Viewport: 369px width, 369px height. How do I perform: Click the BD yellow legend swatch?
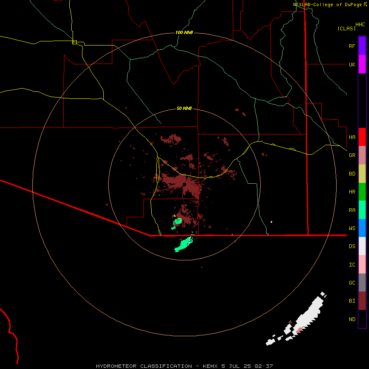tap(362, 174)
